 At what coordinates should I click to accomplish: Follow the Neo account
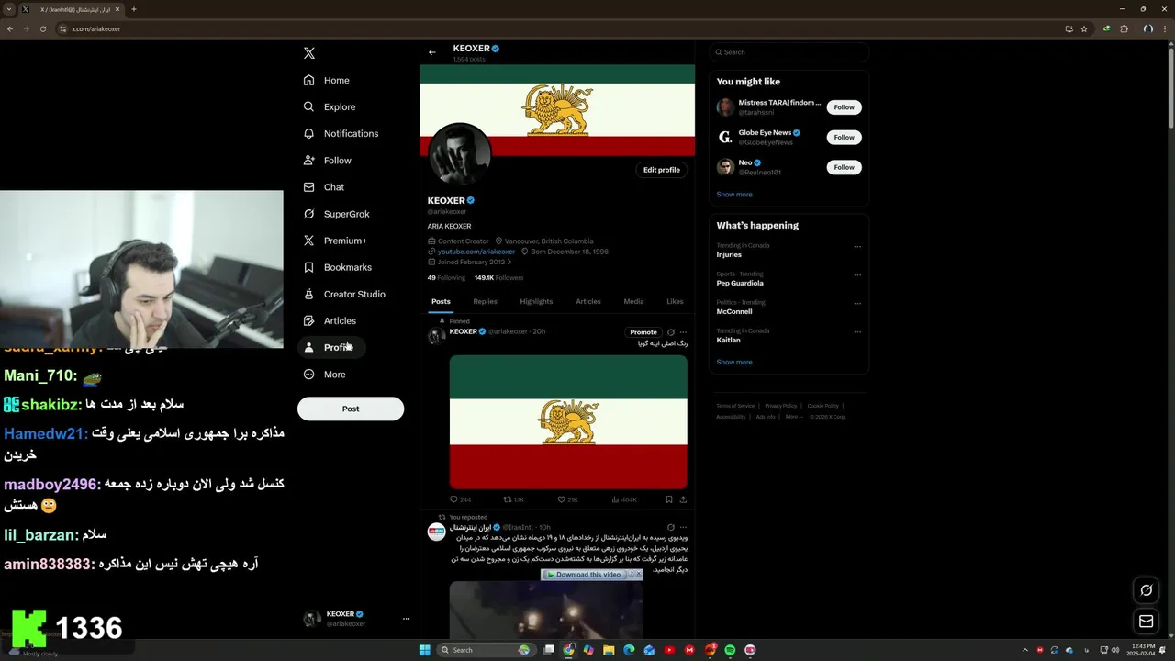(844, 167)
